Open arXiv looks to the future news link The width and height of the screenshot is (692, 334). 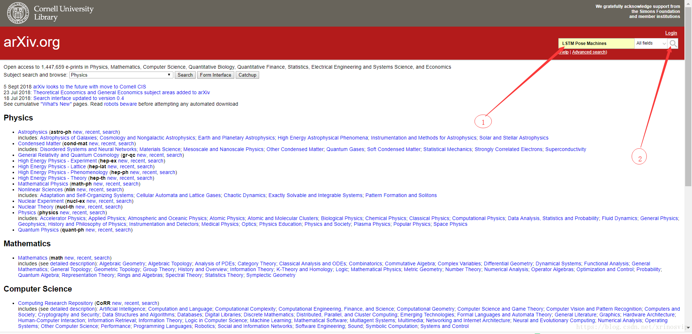(x=89, y=87)
